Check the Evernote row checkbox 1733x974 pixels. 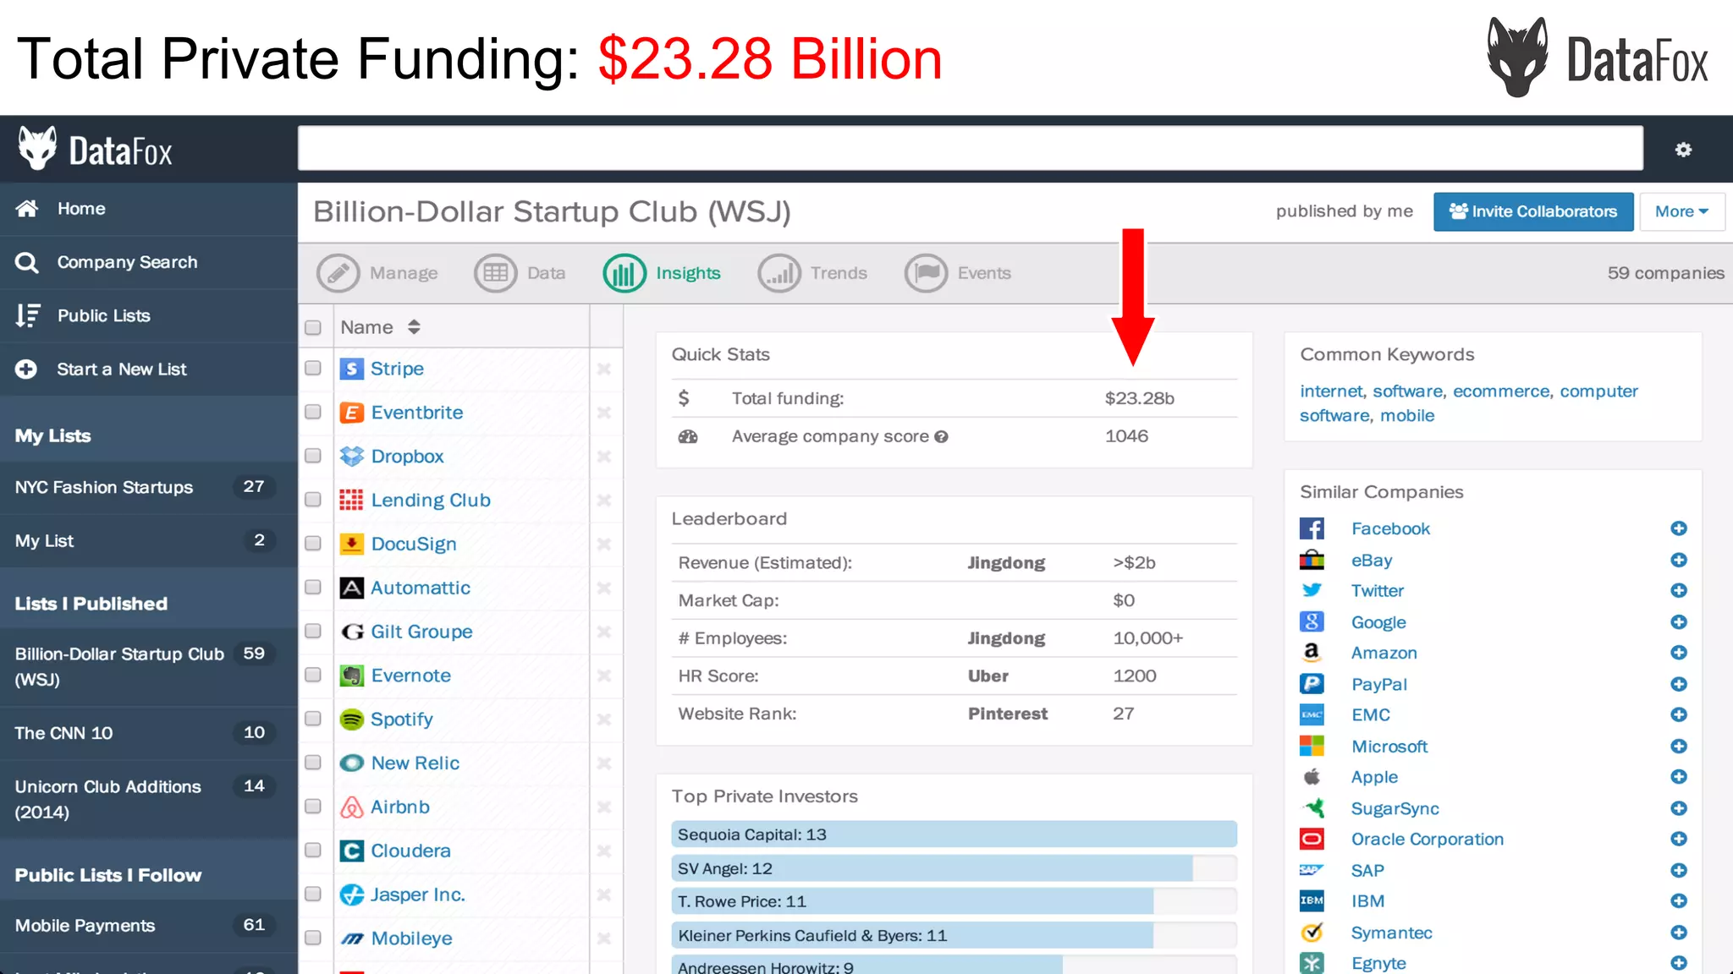click(313, 675)
